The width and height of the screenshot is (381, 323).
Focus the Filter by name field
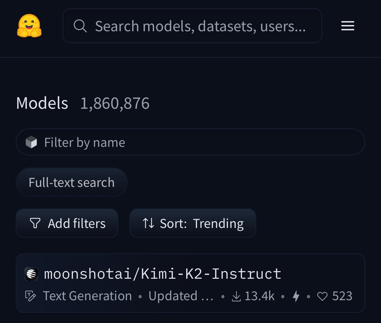[190, 142]
